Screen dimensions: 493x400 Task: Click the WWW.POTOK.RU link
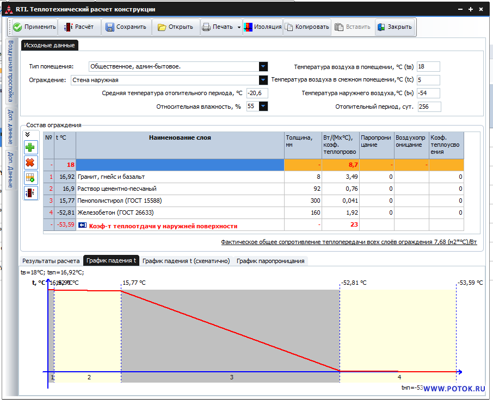[454, 389]
